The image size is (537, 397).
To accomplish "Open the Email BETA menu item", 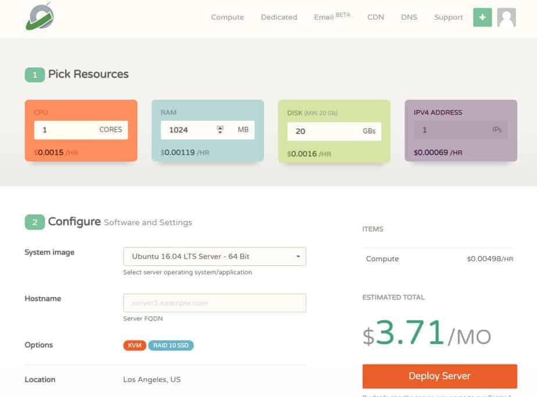I will coord(332,17).
